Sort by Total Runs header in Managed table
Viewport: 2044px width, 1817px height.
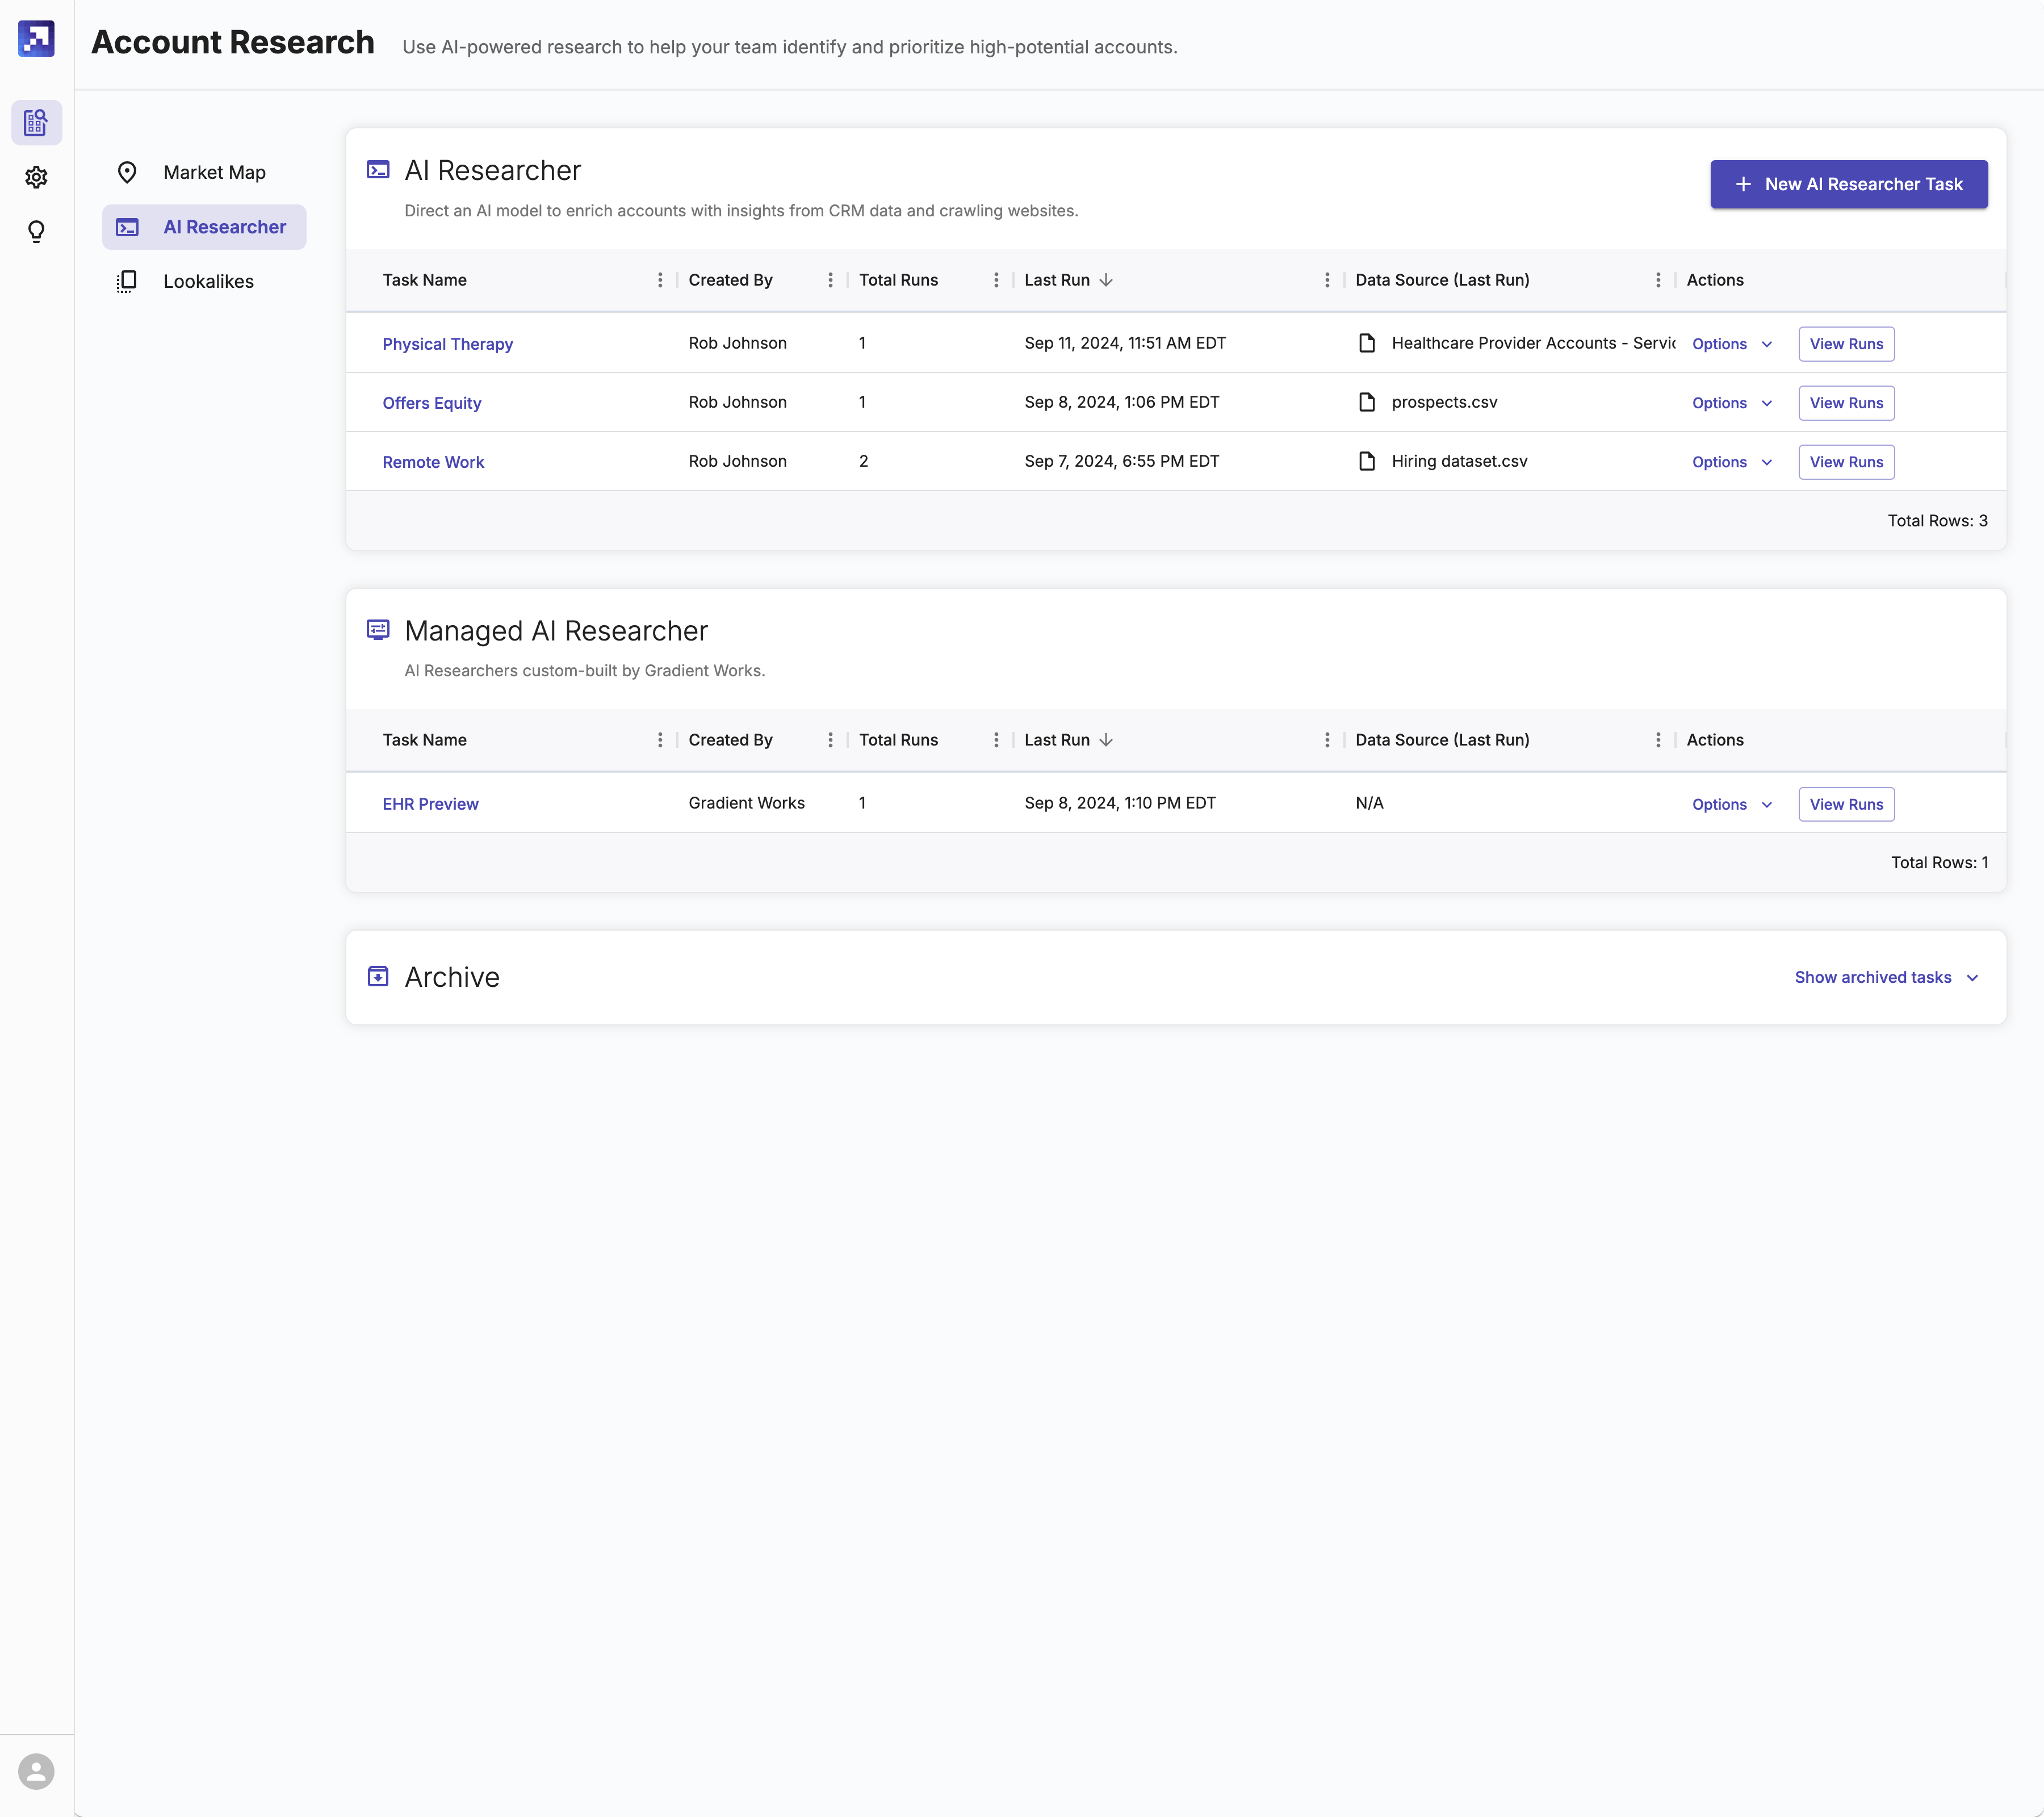898,740
